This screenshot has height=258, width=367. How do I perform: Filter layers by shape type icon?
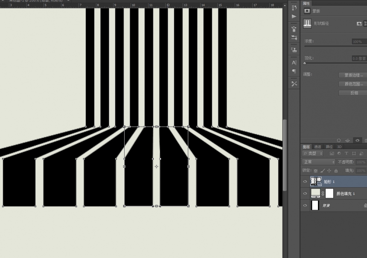[354, 154]
